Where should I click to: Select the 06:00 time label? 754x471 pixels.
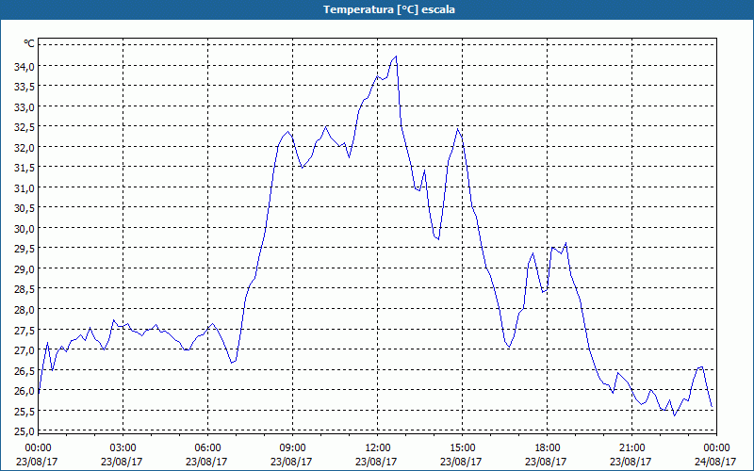click(207, 448)
